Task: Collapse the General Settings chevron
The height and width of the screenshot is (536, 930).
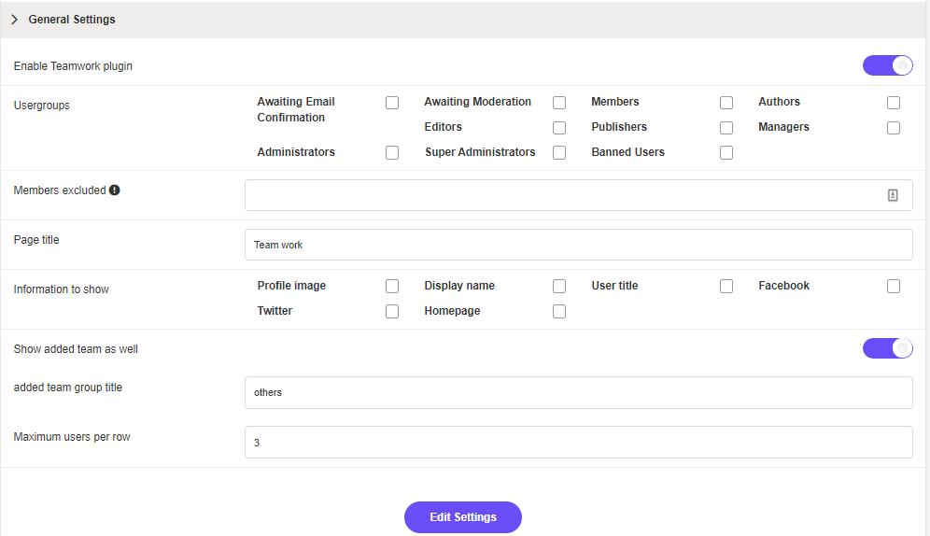Action: click(15, 20)
